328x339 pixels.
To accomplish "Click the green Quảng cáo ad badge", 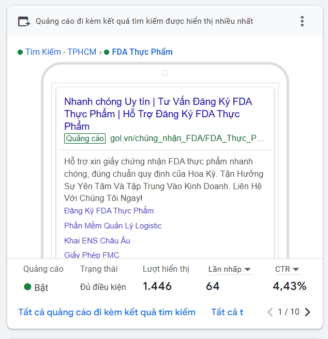I will [85, 138].
